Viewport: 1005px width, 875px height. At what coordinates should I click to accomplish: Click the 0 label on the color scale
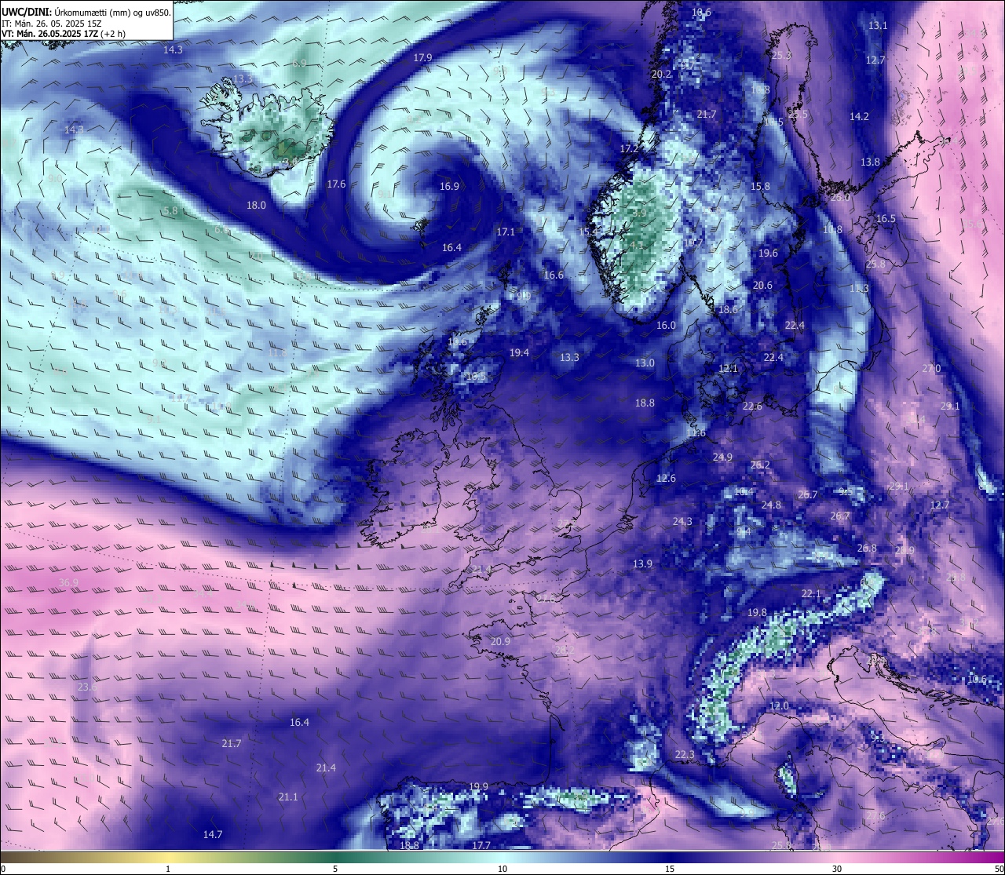[x=3, y=869]
